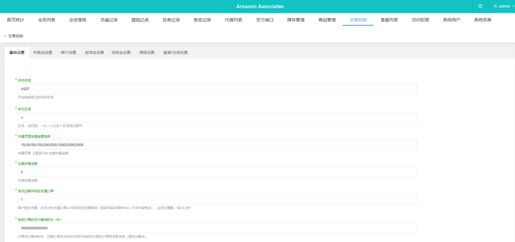The image size is (515, 242).
Task: Click the 自动过期并驳回充值订单 label
Action: 36,191
